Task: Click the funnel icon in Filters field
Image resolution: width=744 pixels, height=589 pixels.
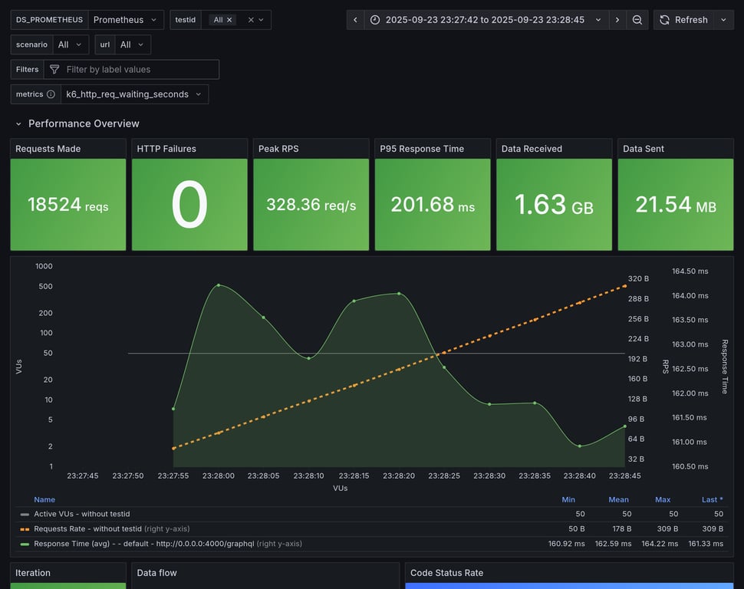Action: [x=54, y=70]
